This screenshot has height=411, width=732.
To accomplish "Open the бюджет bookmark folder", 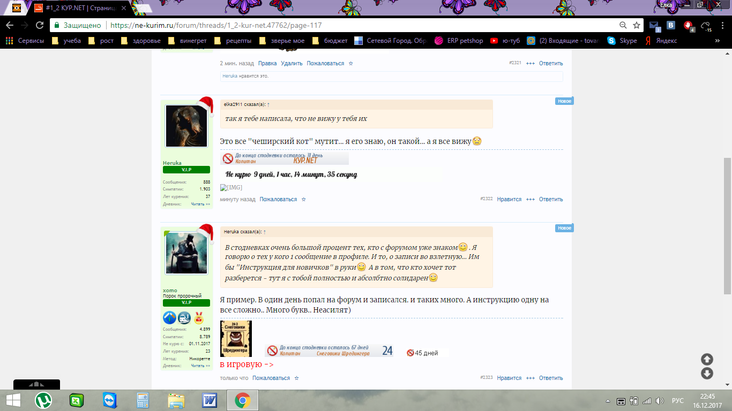I will tap(330, 41).
